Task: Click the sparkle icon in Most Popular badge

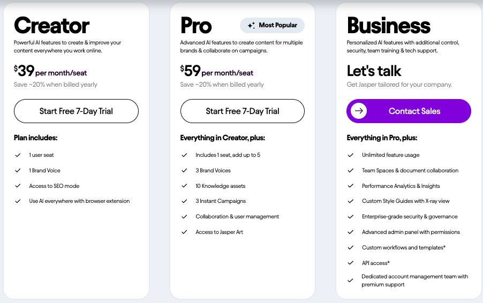Action: pyautogui.click(x=251, y=25)
